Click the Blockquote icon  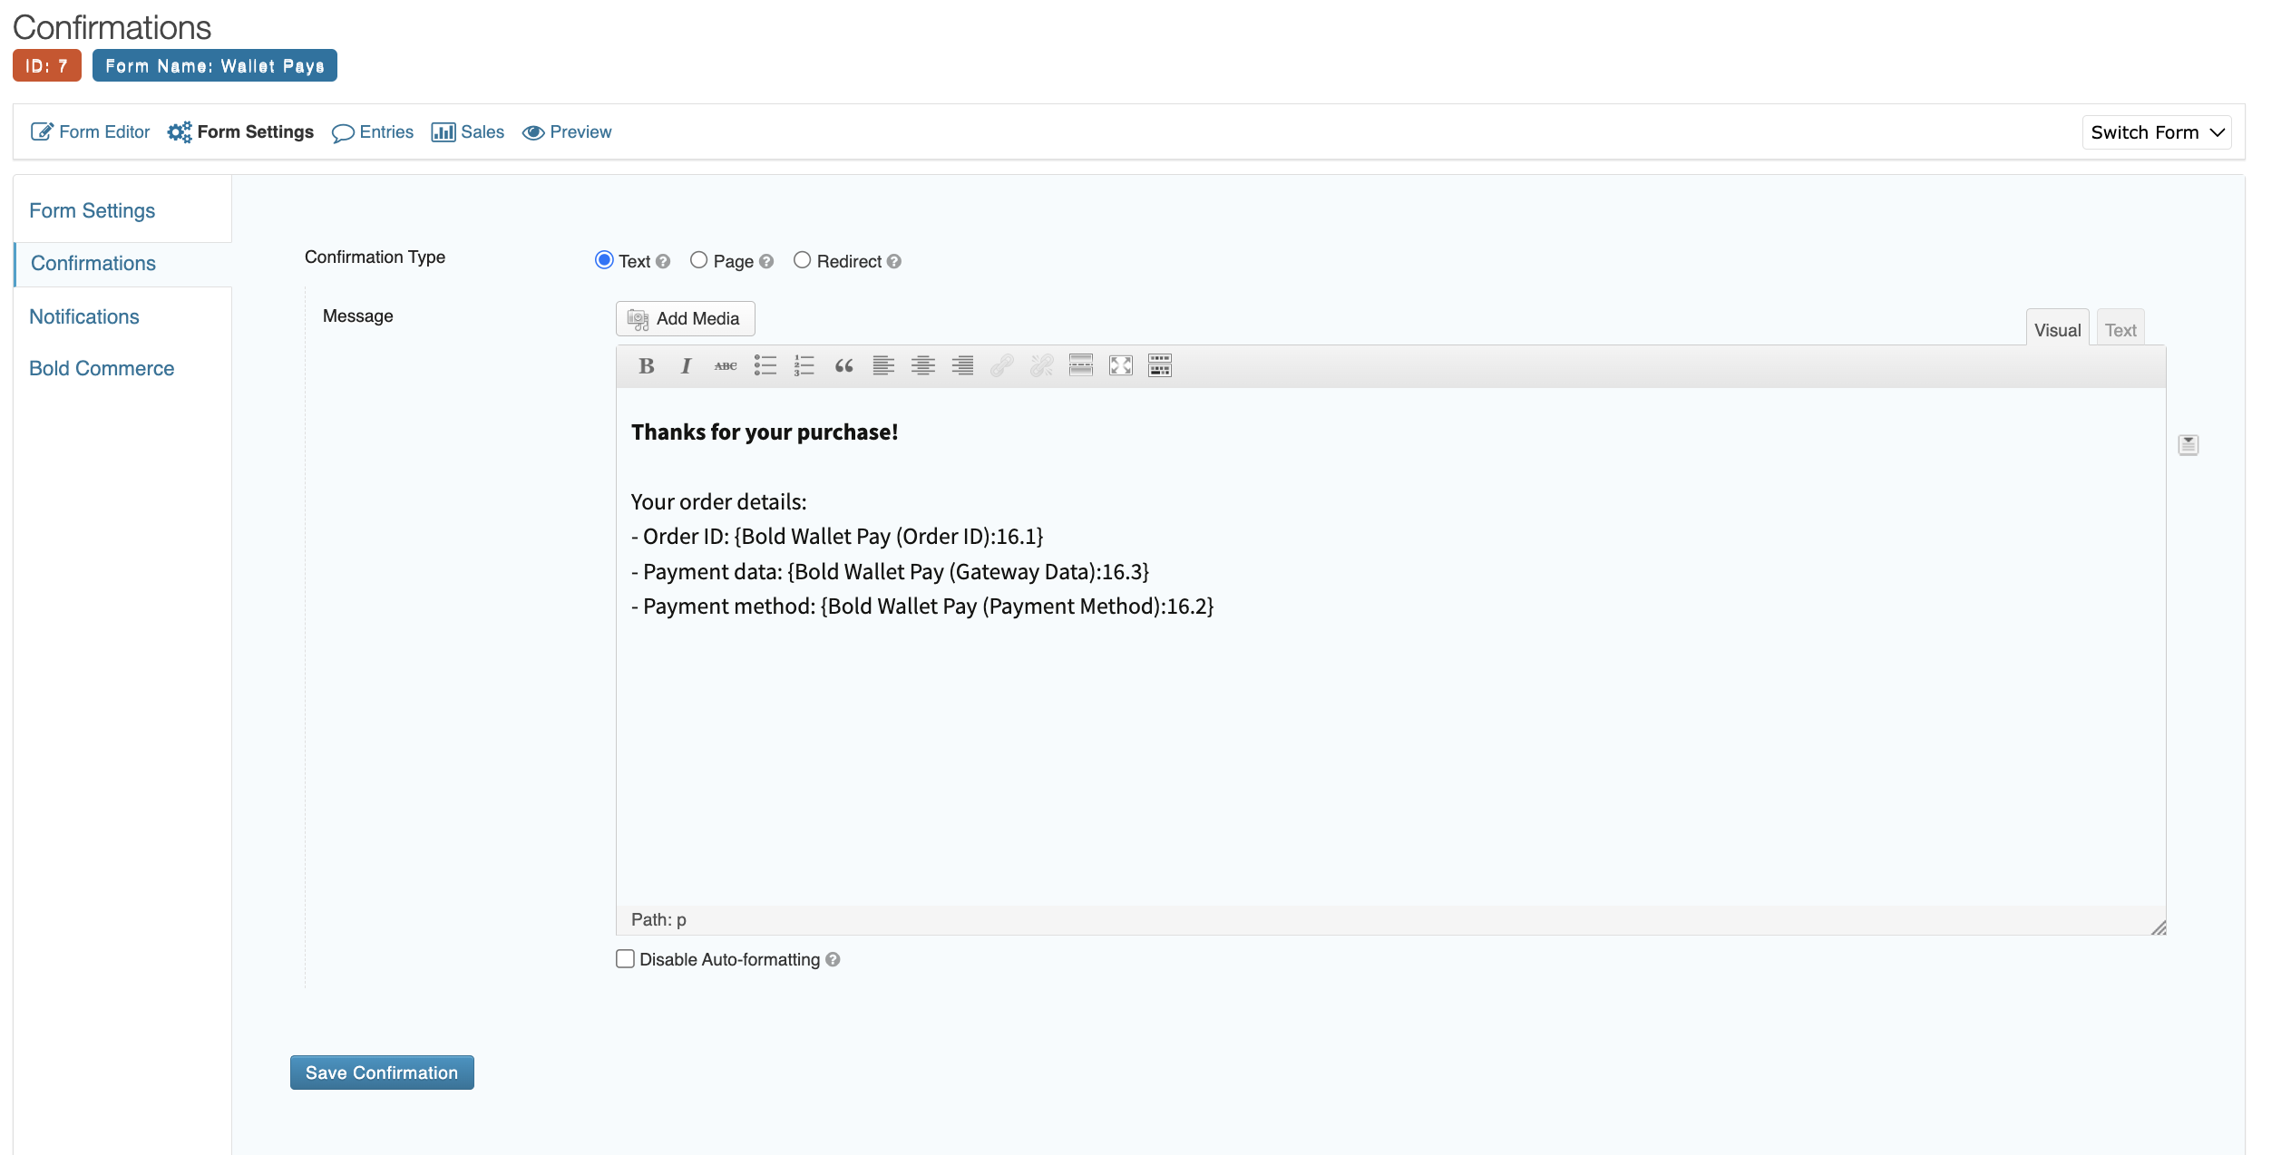click(843, 364)
